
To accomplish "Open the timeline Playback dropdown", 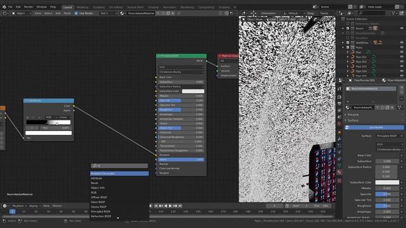I will [19, 206].
